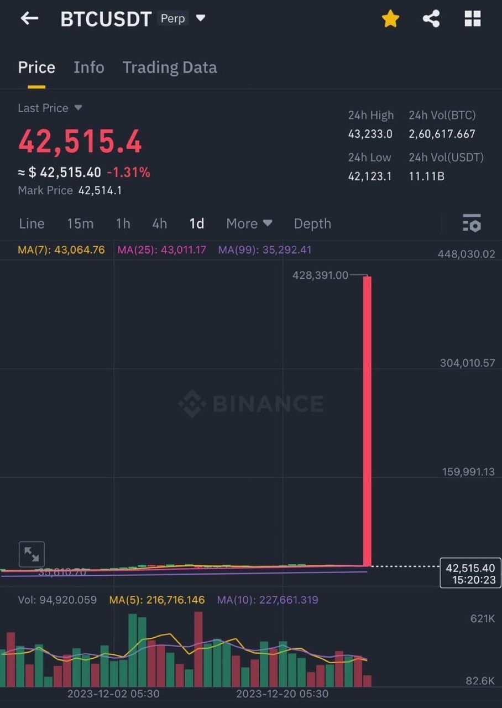Choose the 4h chart interval
The image size is (502, 708).
(x=159, y=223)
